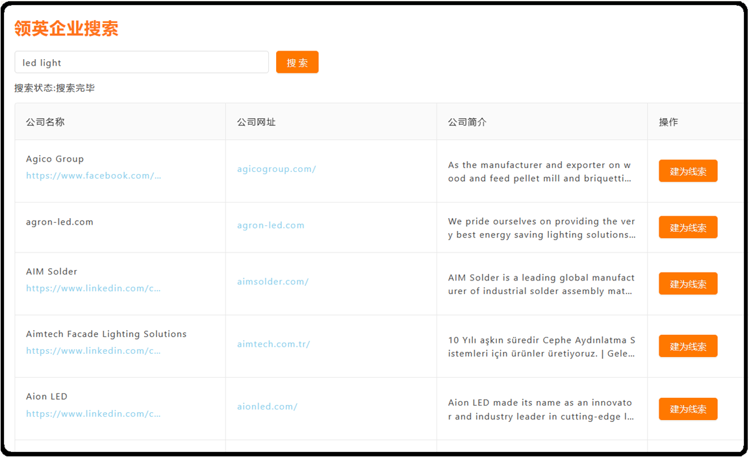Open AIM Solder's LinkedIn link

pyautogui.click(x=93, y=288)
